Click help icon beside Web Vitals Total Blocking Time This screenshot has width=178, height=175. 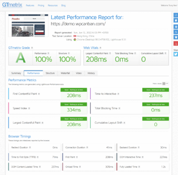pyautogui.click(x=135, y=53)
